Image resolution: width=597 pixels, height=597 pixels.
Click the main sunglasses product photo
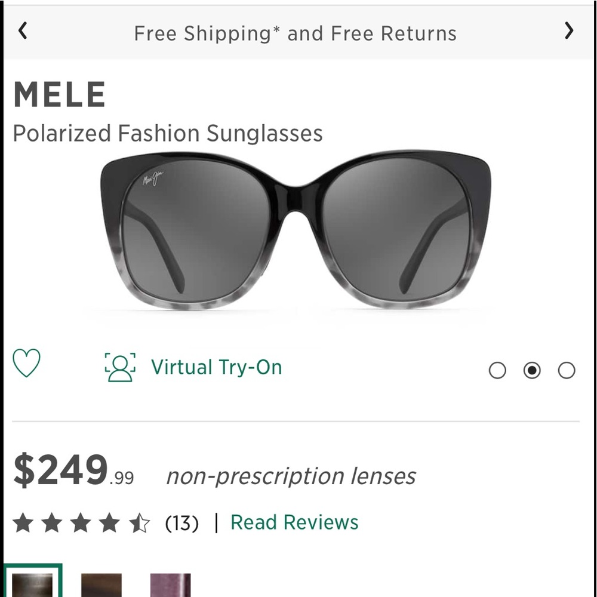[x=298, y=233]
